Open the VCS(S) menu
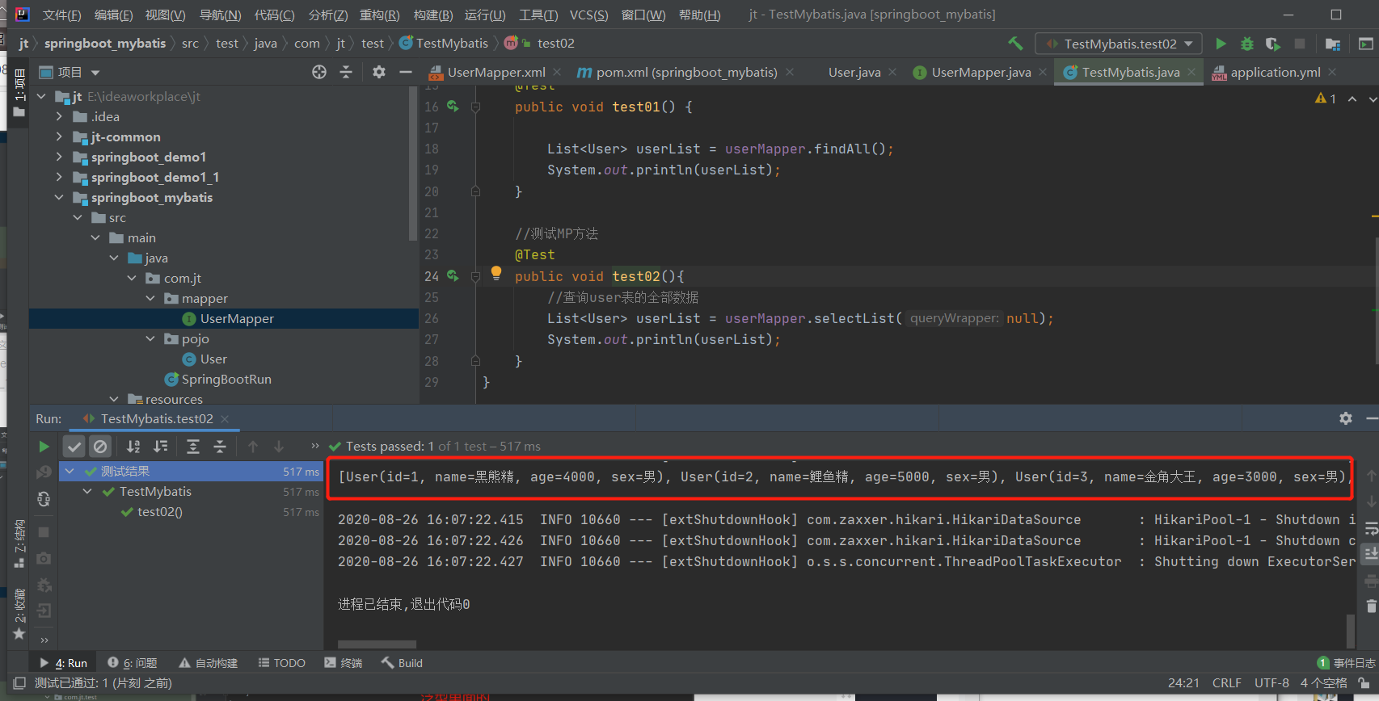Image resolution: width=1379 pixels, height=701 pixels. point(588,15)
